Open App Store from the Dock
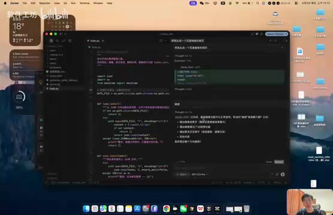 point(137,208)
